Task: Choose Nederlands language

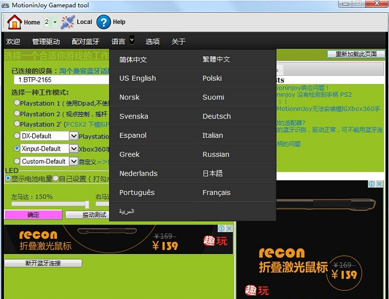Action: point(138,173)
